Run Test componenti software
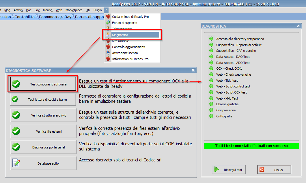The height and width of the screenshot is (183, 306). click(43, 84)
